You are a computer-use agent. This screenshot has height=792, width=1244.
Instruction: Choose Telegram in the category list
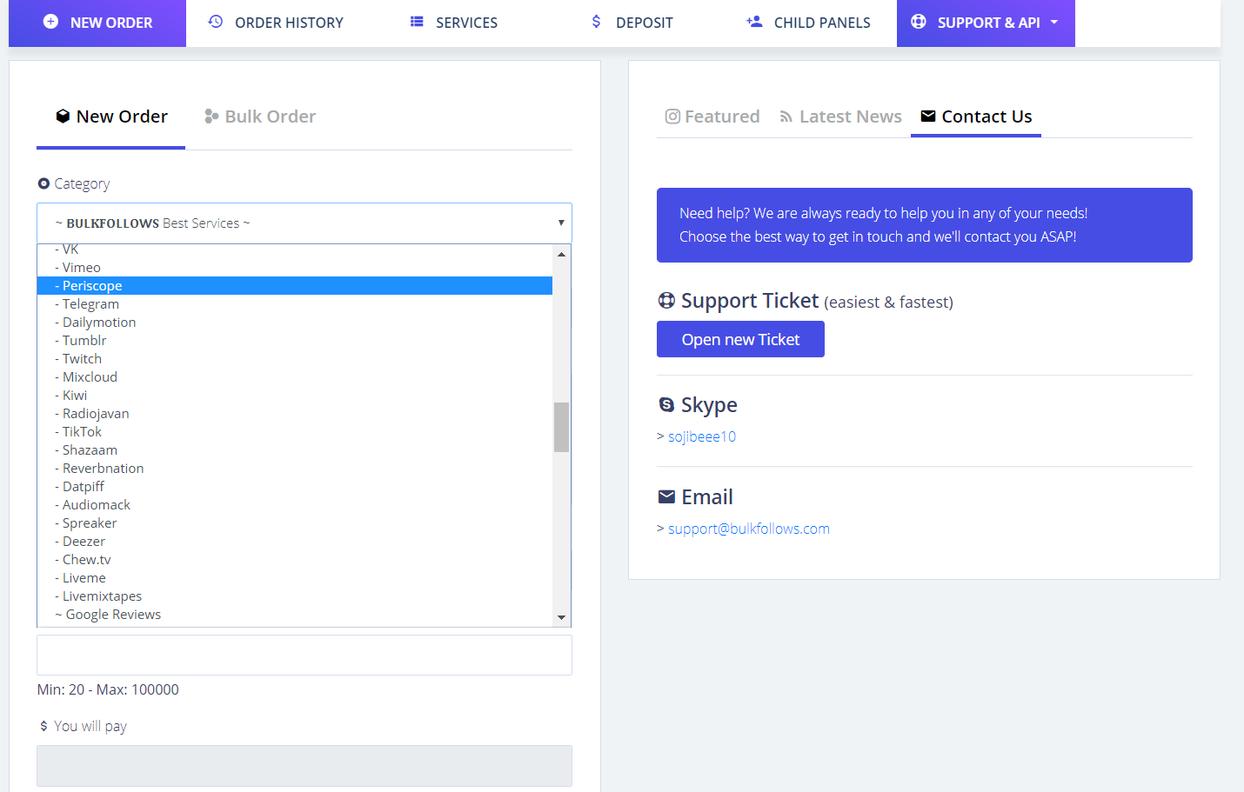[90, 304]
